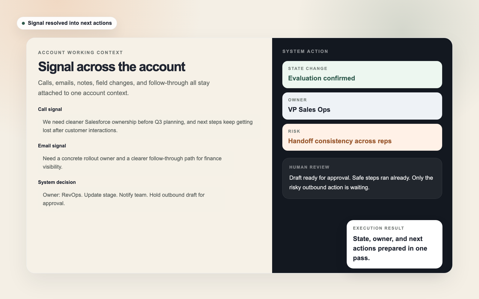Click the 'Account Working Context' label
Screen dimensions: 479x299
pos(80,53)
